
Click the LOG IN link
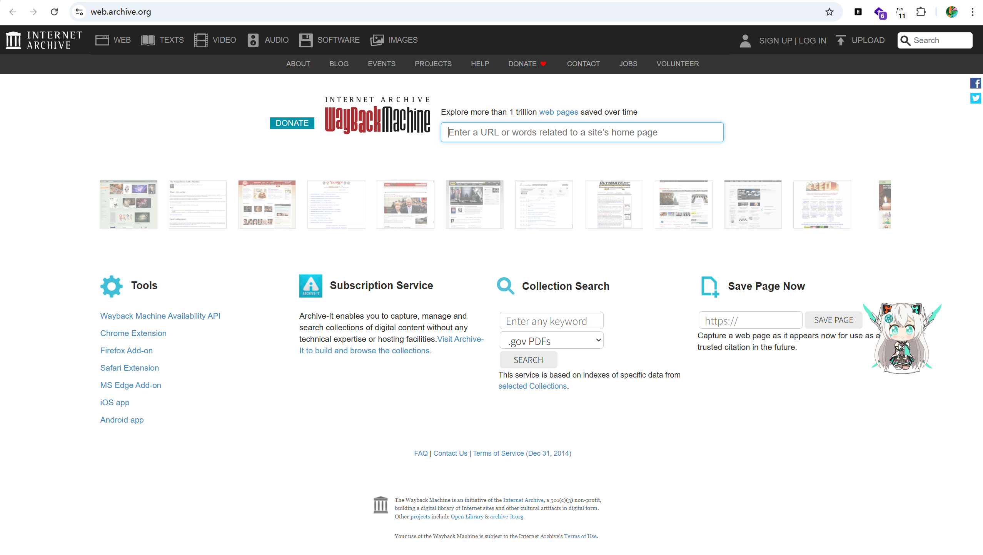(813, 41)
